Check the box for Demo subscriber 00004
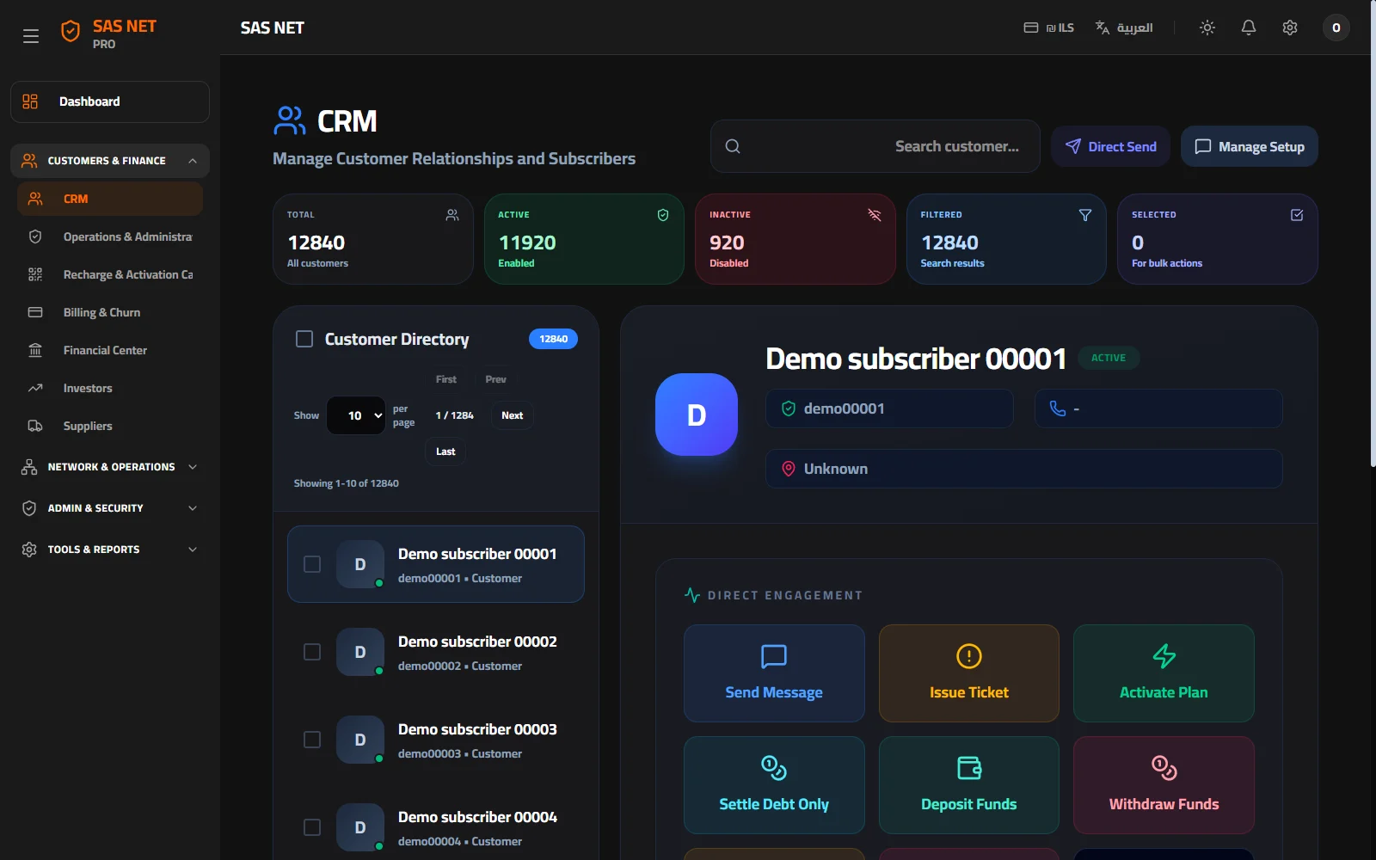The width and height of the screenshot is (1376, 860). [x=312, y=827]
